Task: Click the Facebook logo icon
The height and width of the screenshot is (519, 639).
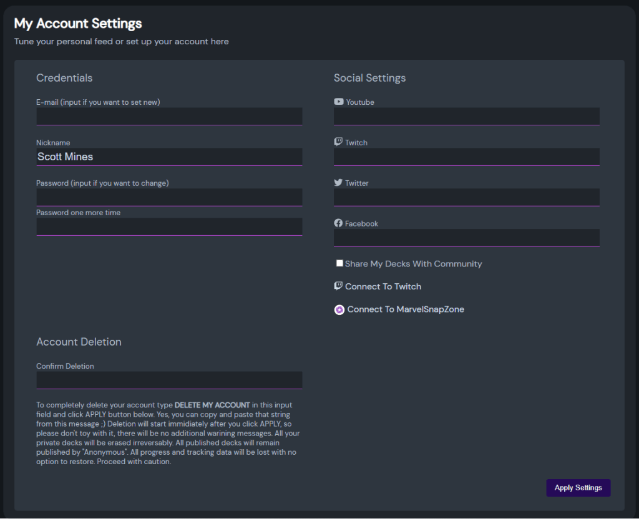Action: click(338, 223)
